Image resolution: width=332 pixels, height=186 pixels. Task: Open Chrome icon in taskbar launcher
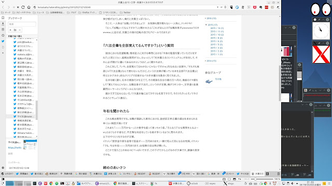click(51, 183)
